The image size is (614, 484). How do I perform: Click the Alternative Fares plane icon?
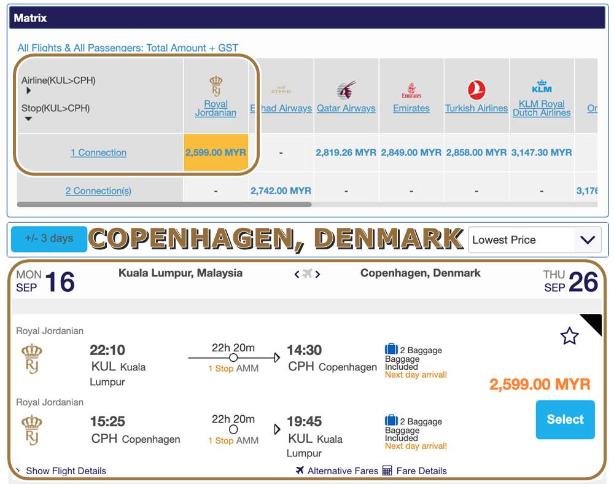[300, 470]
